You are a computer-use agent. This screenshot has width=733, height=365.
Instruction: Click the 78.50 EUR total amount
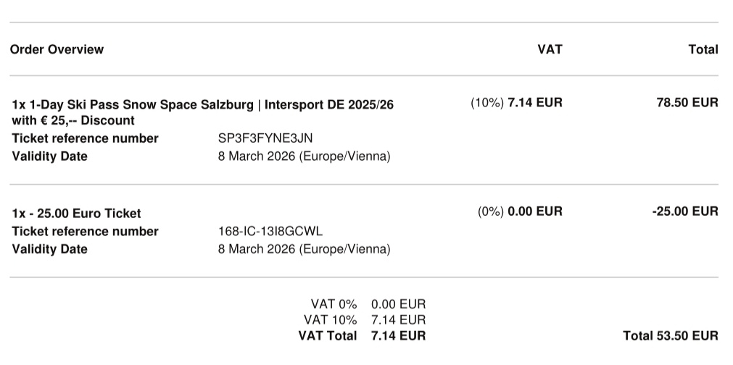tap(687, 103)
